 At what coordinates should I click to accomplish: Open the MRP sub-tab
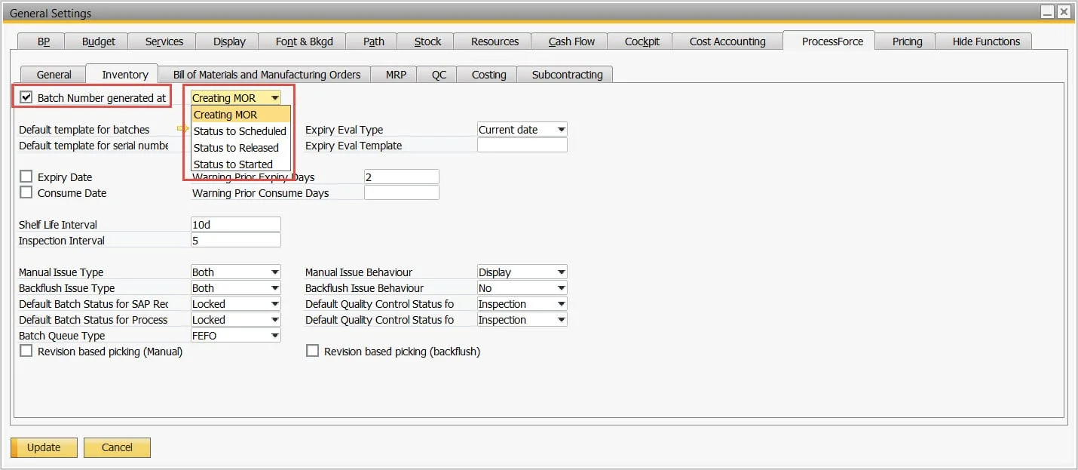click(x=396, y=75)
